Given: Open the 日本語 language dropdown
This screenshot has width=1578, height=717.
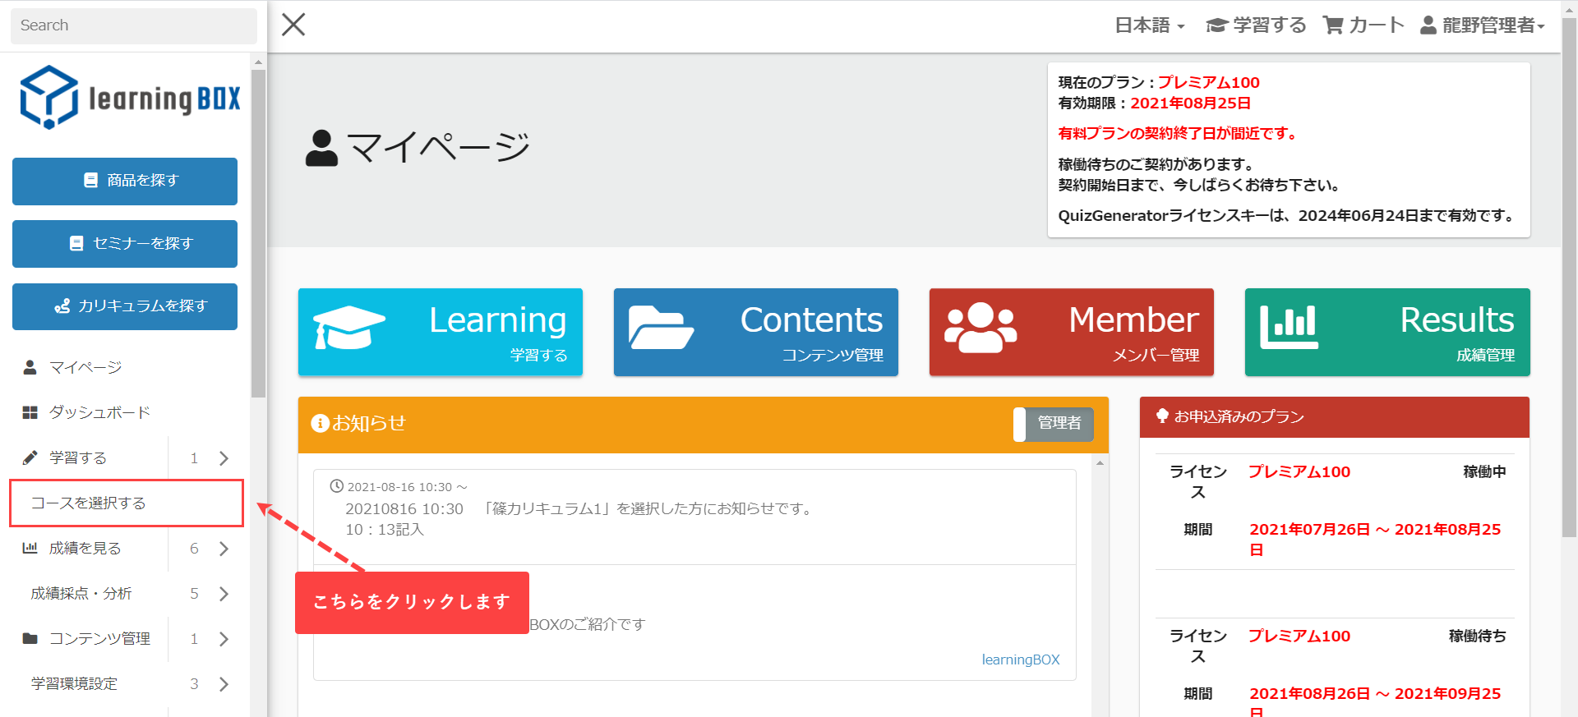Looking at the screenshot, I should [1149, 25].
